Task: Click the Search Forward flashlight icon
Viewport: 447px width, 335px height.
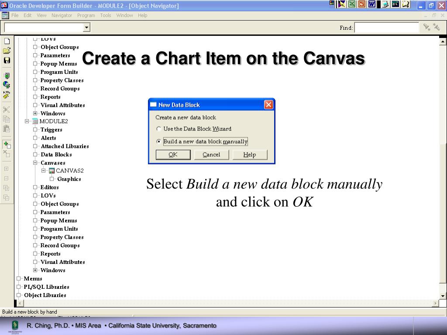Action: tap(427, 27)
